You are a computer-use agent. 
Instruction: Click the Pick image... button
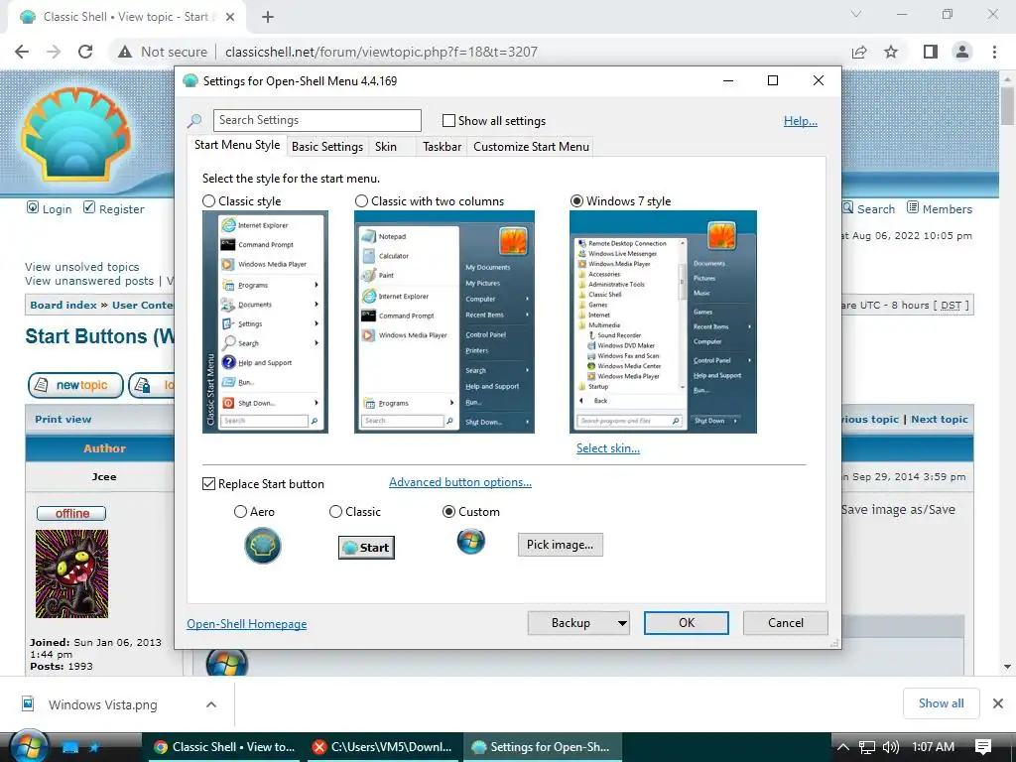pos(560,545)
